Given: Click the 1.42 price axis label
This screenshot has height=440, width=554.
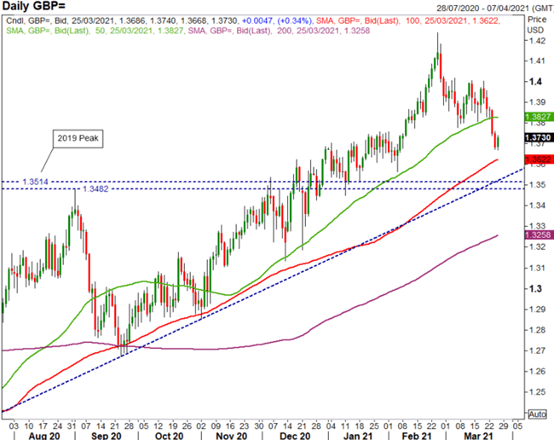Looking at the screenshot, I should (x=537, y=40).
